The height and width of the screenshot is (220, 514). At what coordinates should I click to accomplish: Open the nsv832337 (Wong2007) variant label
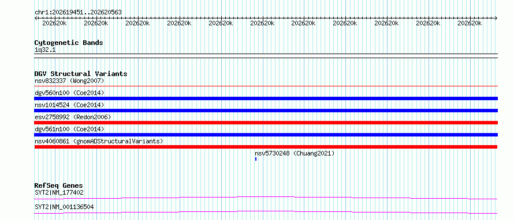69,81
